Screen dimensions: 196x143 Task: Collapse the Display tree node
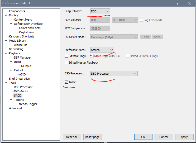click(6, 15)
